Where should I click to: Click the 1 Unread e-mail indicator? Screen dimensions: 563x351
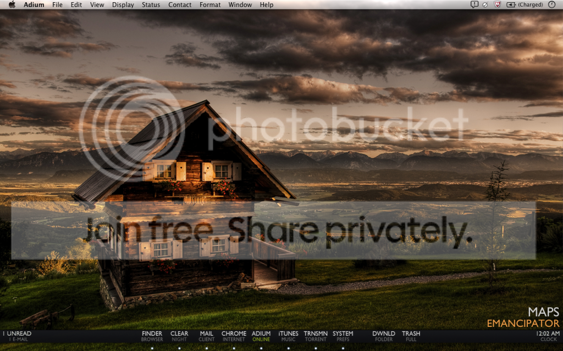point(17,336)
